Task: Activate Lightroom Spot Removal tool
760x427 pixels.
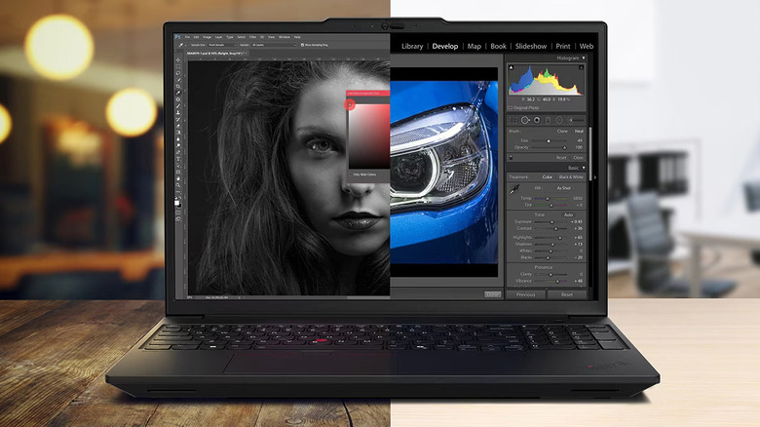Action: (x=525, y=120)
